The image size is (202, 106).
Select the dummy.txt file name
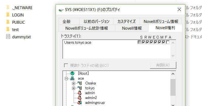(21, 37)
